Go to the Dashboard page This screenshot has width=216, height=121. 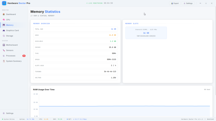coord(14,14)
